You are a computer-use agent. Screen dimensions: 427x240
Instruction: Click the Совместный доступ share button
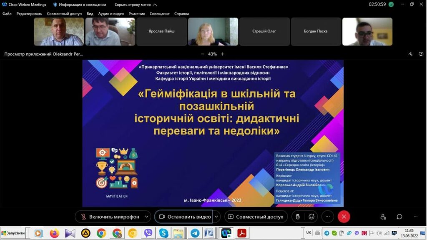tap(256, 217)
